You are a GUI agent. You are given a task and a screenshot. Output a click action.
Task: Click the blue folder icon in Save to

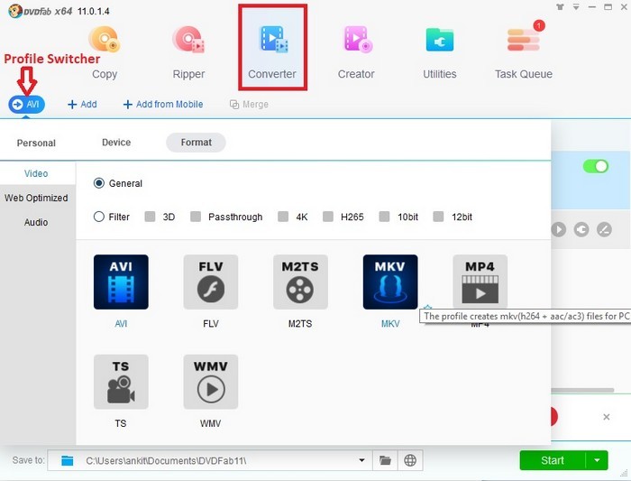click(x=68, y=460)
